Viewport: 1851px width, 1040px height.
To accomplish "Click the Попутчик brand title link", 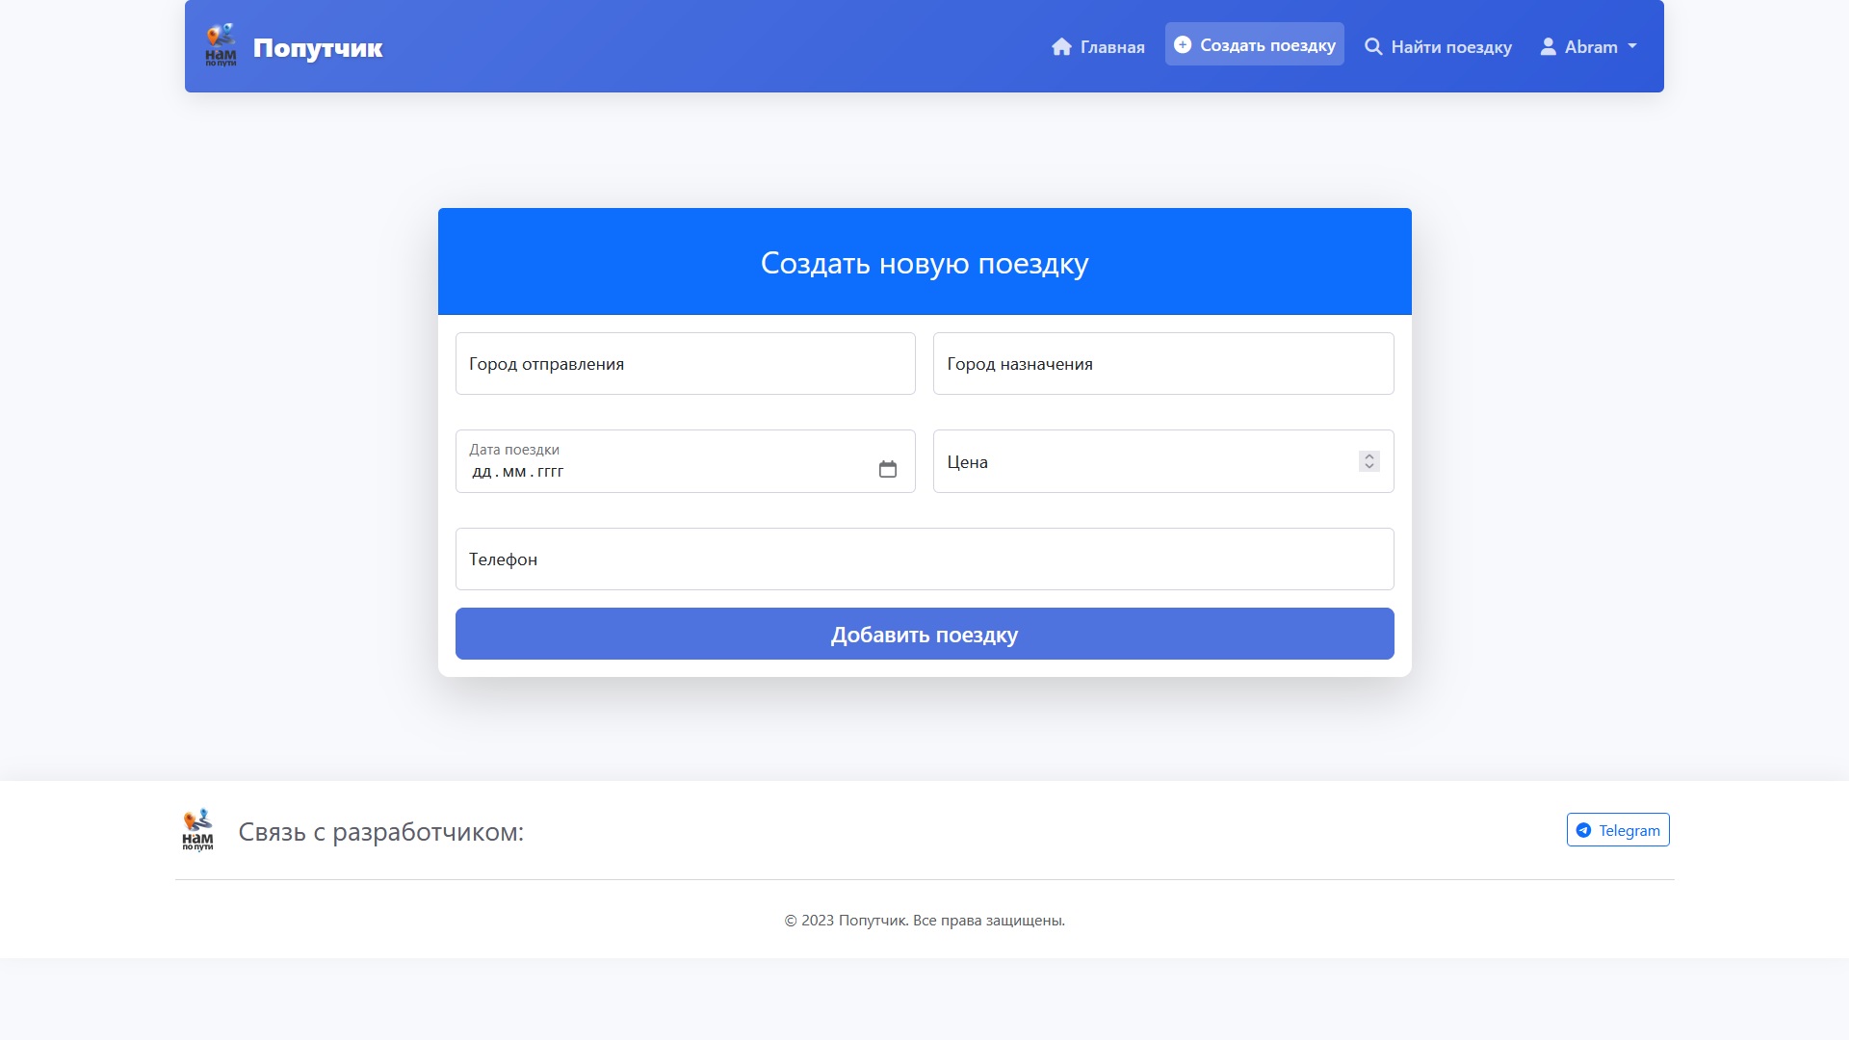I will (x=318, y=48).
